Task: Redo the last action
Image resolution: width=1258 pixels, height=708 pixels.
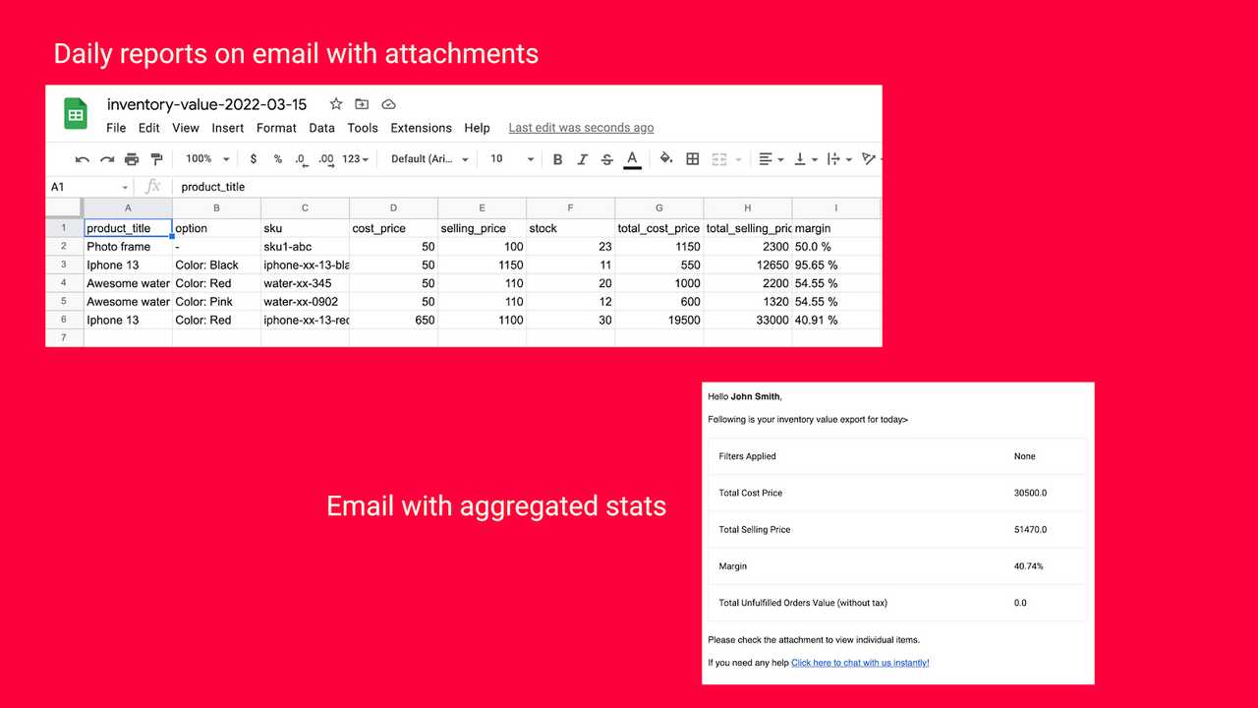Action: pyautogui.click(x=107, y=159)
